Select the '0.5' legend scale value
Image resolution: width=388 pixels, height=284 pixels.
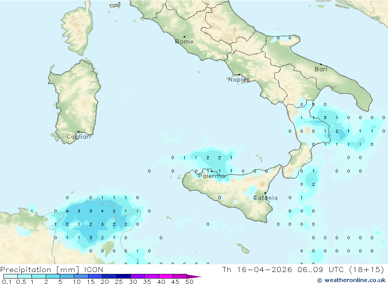(x=21, y=282)
